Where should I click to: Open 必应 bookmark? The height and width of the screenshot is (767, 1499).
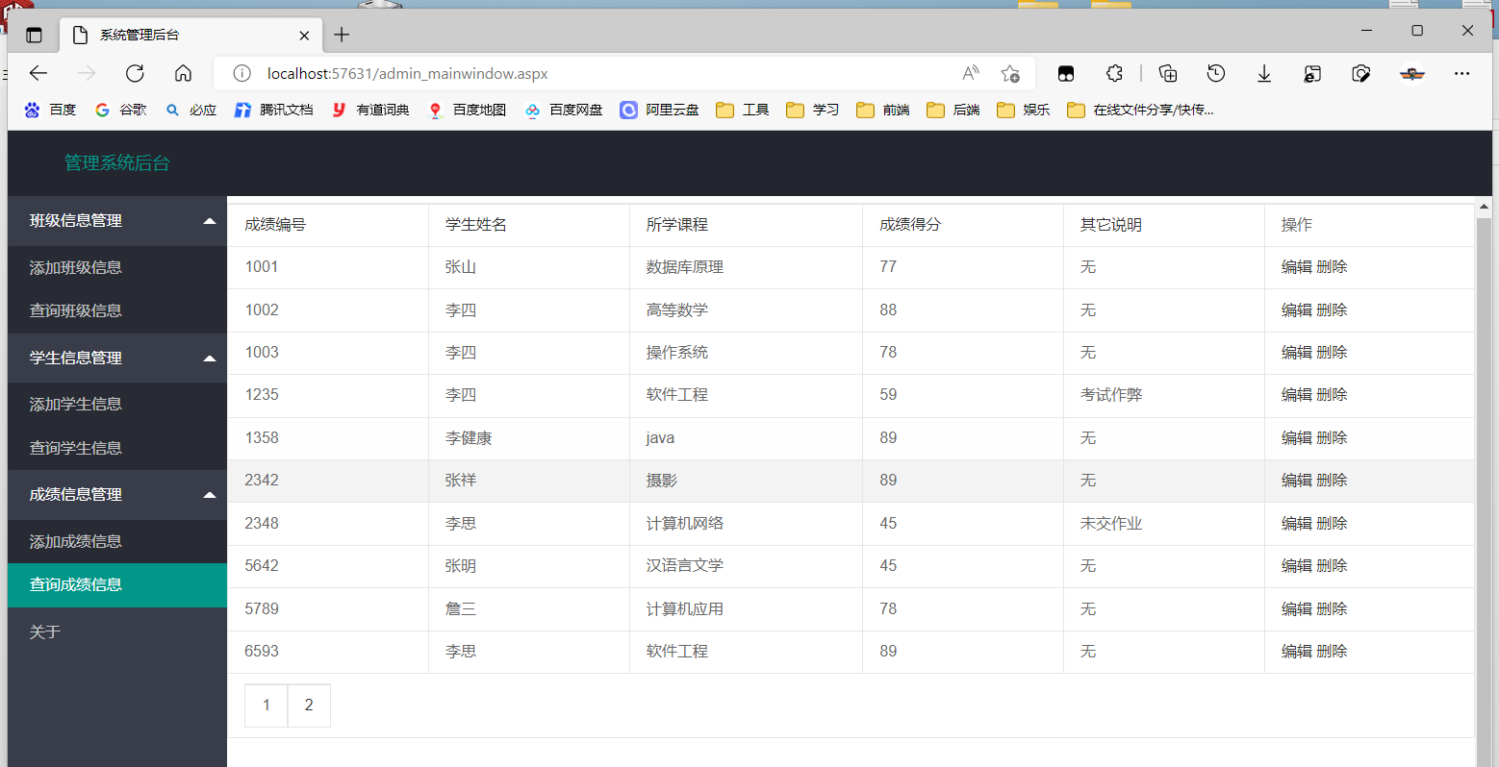191,110
